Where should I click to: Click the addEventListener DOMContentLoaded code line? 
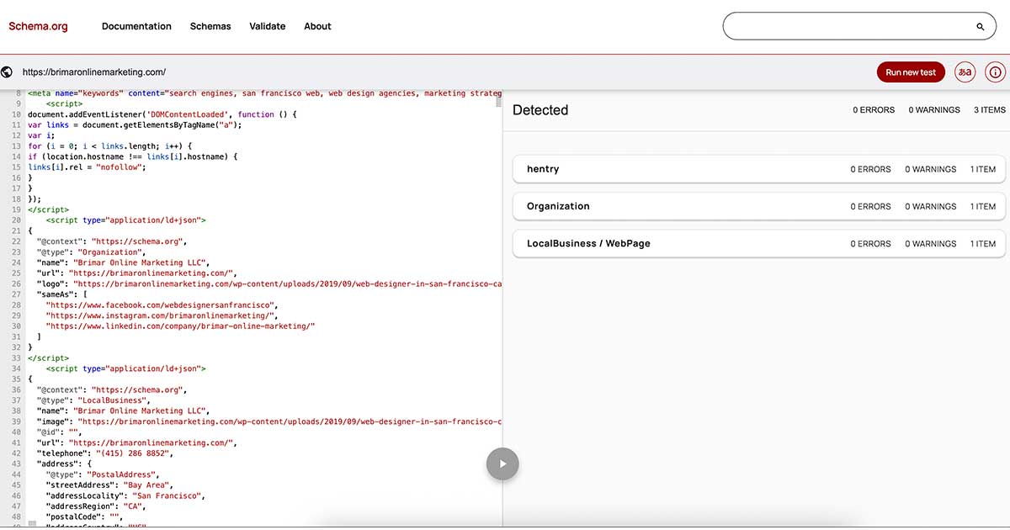click(162, 114)
